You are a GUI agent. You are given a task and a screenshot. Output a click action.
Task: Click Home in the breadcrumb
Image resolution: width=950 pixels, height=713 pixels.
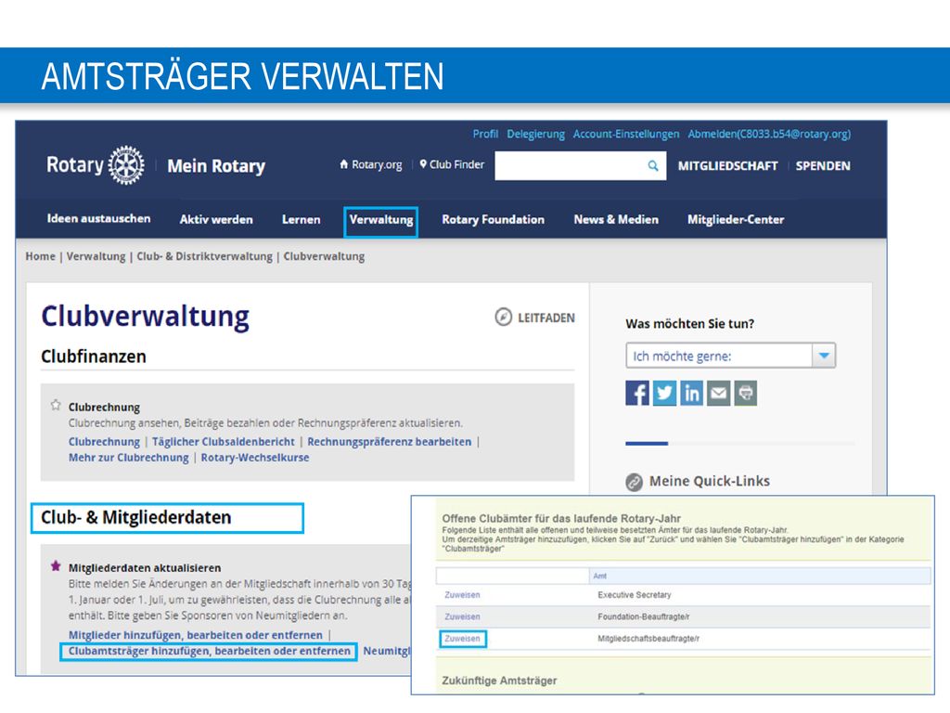tap(40, 256)
